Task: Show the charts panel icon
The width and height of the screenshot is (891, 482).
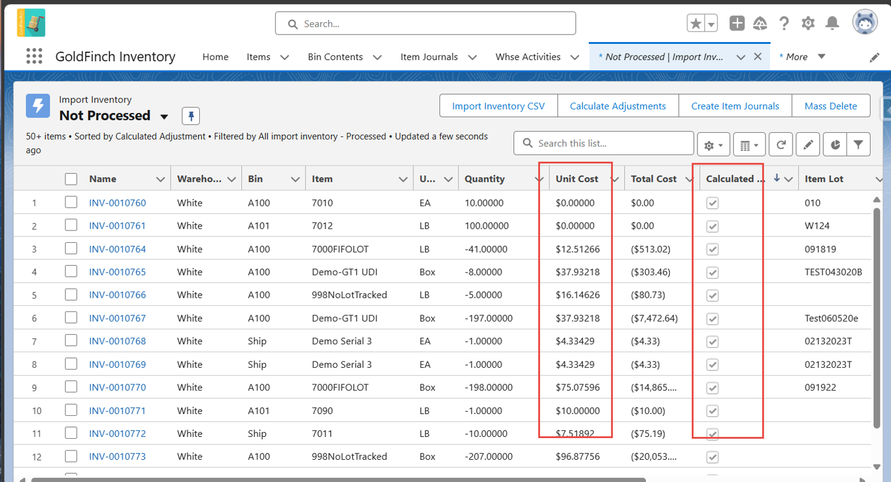Action: (835, 145)
